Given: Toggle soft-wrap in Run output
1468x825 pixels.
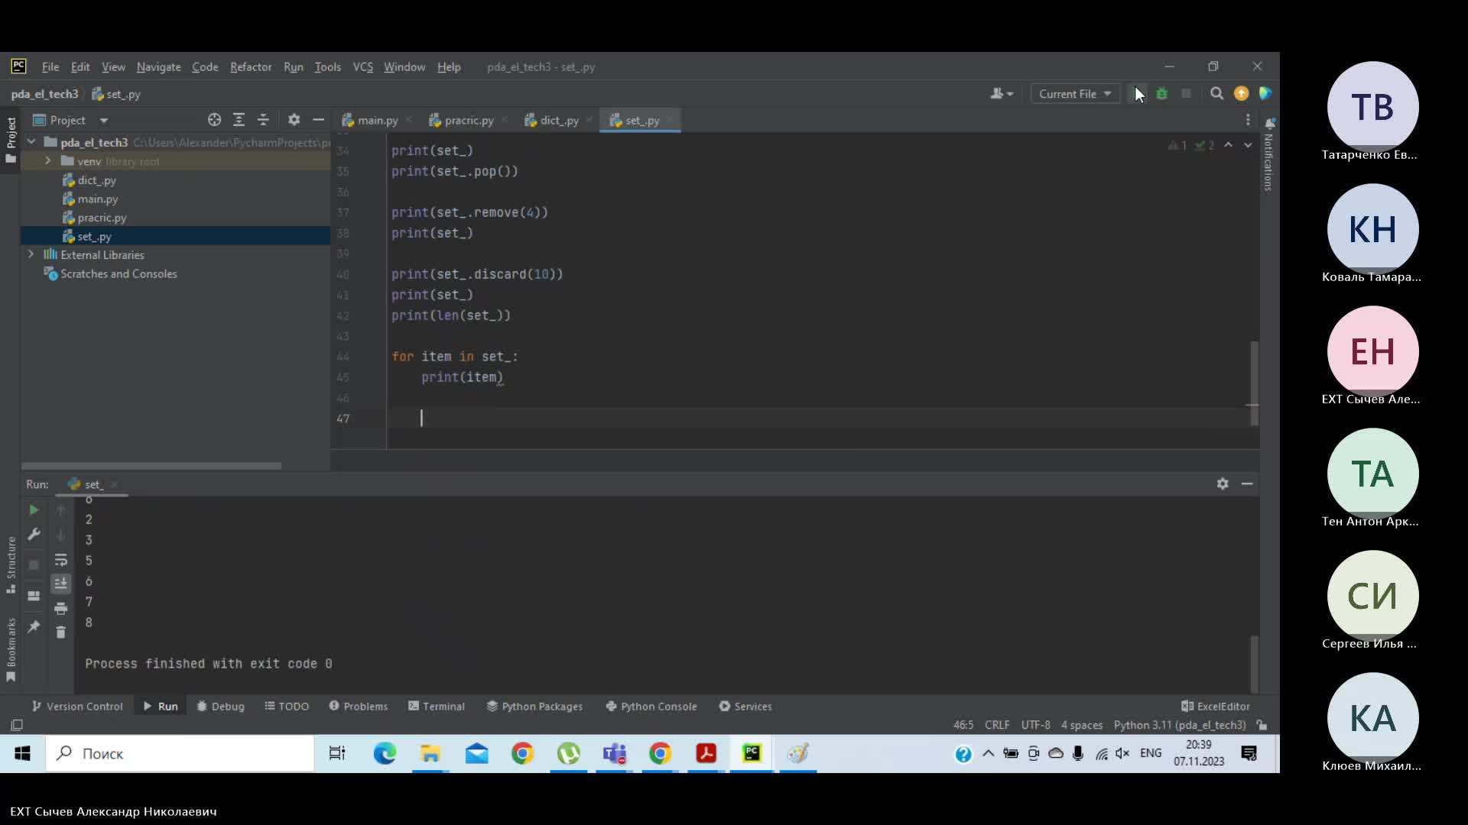Looking at the screenshot, I should pyautogui.click(x=60, y=560).
